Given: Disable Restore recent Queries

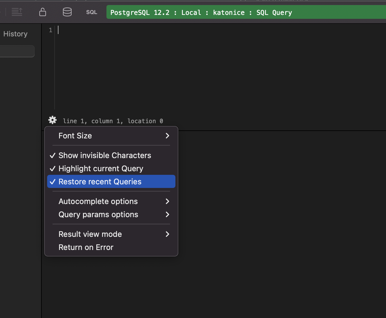Looking at the screenshot, I should coord(100,181).
